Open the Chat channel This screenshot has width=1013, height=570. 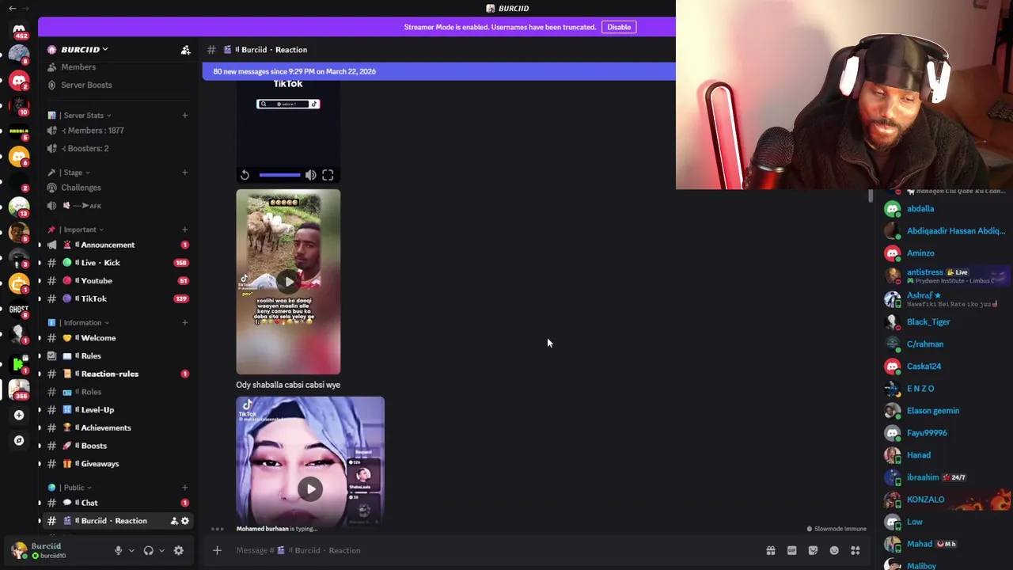[117, 503]
